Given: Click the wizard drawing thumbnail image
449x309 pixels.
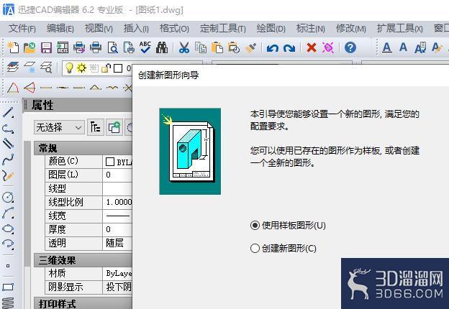Looking at the screenshot, I should coord(190,151).
